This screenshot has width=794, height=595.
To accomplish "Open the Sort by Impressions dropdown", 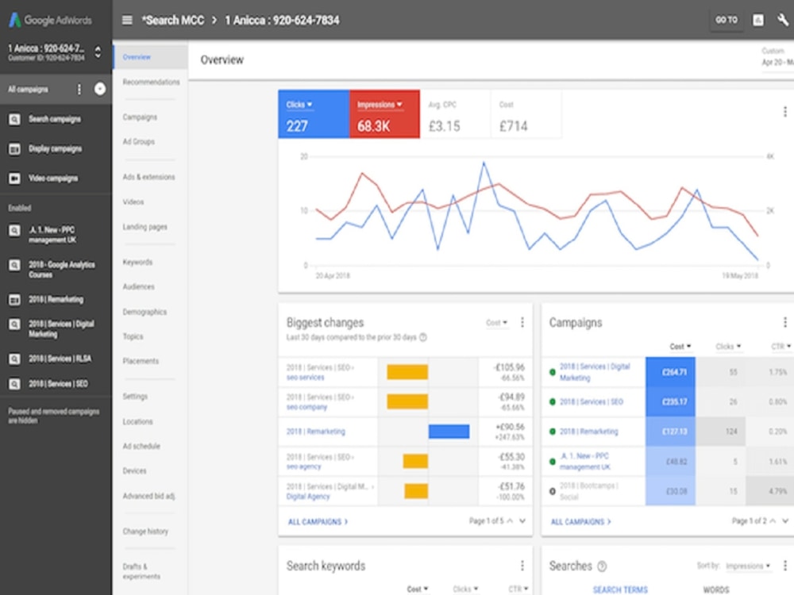I will click(x=748, y=566).
